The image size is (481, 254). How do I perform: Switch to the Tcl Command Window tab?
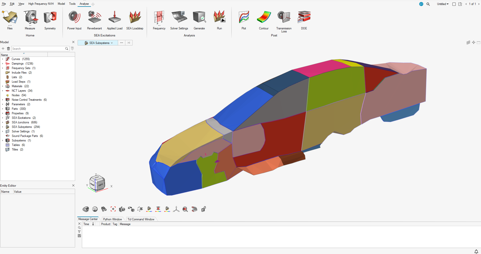tap(141, 219)
